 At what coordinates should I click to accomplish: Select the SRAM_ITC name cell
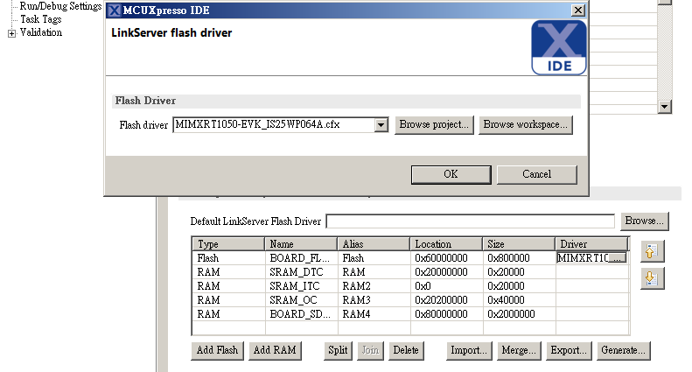click(x=301, y=286)
